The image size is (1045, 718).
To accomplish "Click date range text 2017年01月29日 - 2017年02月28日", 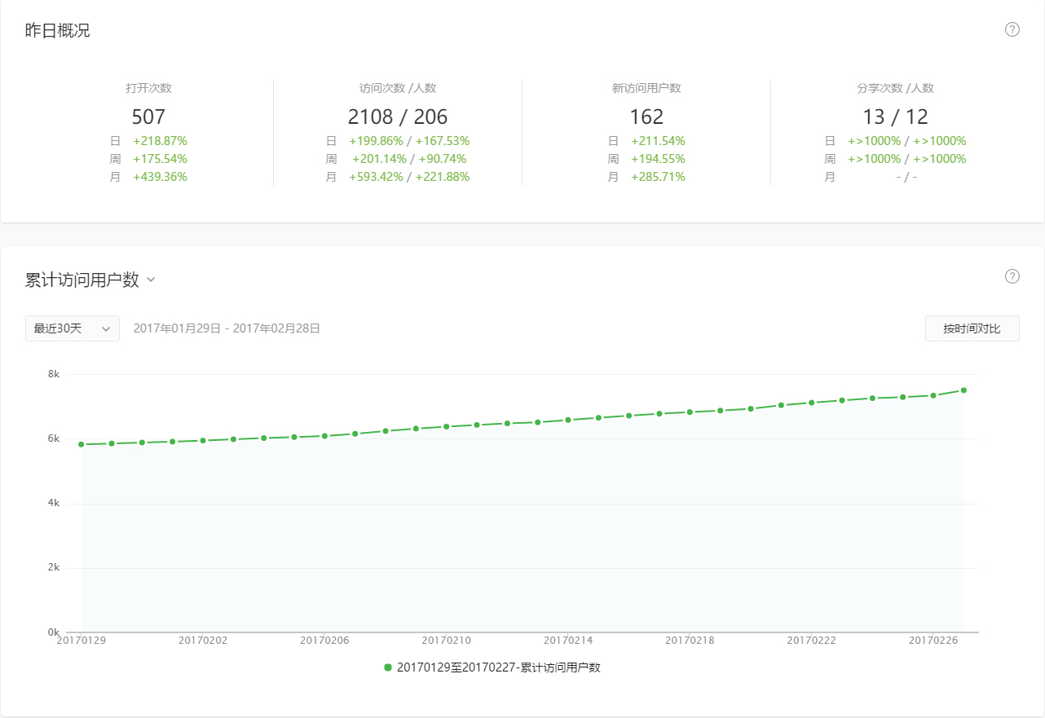I will pos(227,328).
